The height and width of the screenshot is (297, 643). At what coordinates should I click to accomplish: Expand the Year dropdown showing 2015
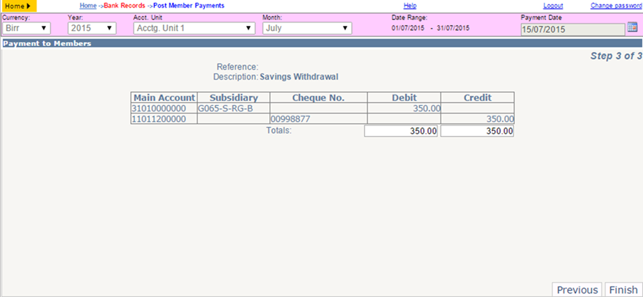(92, 28)
